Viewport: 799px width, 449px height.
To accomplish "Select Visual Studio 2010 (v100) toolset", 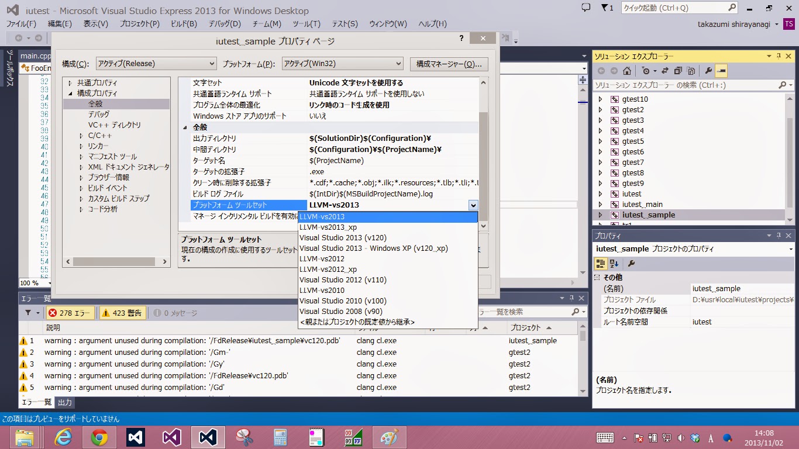I will coord(388,301).
